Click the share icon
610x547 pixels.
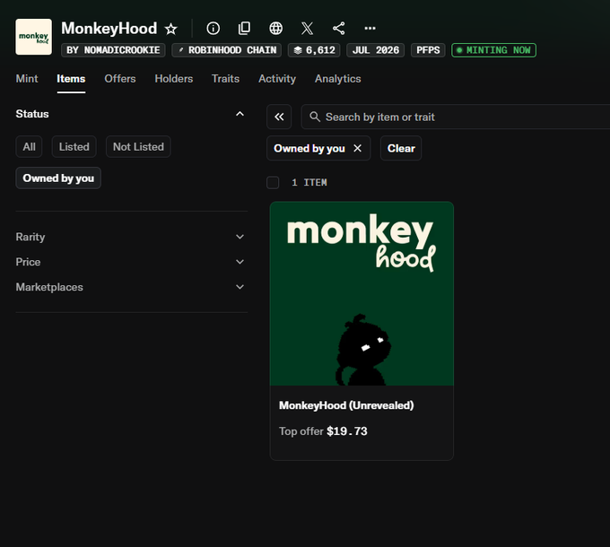338,28
